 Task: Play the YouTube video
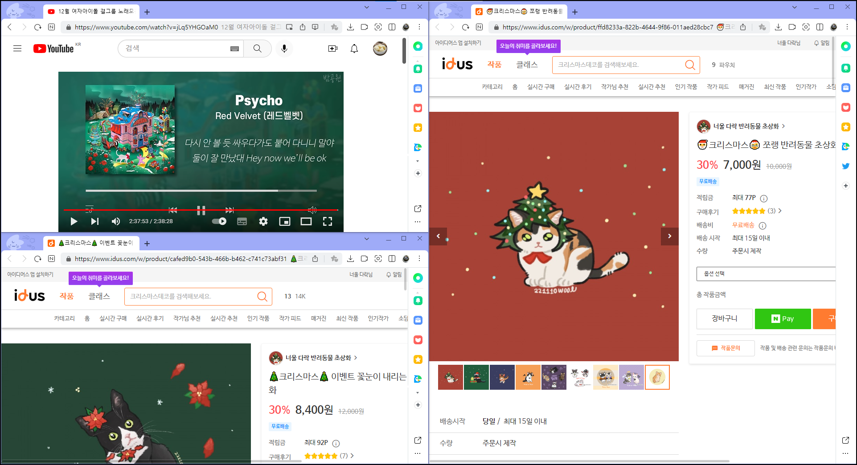pos(74,221)
